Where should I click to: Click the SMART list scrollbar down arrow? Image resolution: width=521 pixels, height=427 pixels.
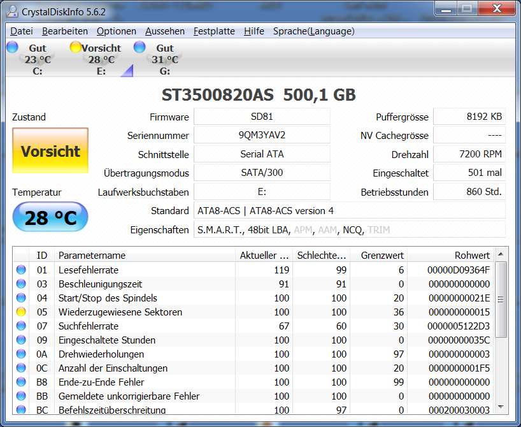click(501, 407)
